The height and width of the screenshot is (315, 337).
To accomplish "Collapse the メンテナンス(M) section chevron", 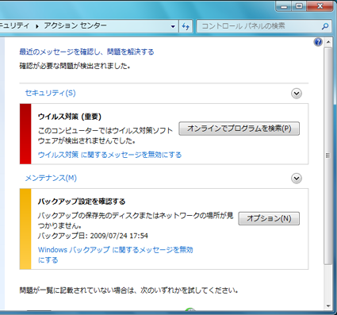I will point(297,179).
